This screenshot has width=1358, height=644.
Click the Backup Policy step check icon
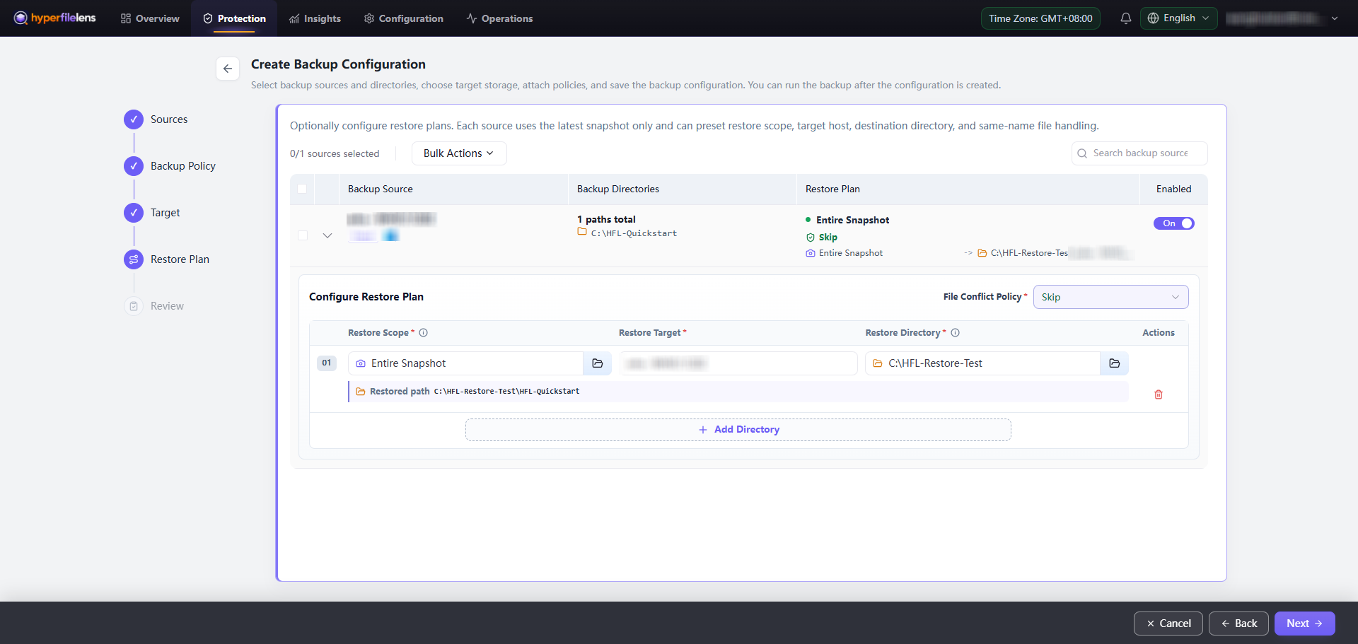(x=134, y=166)
